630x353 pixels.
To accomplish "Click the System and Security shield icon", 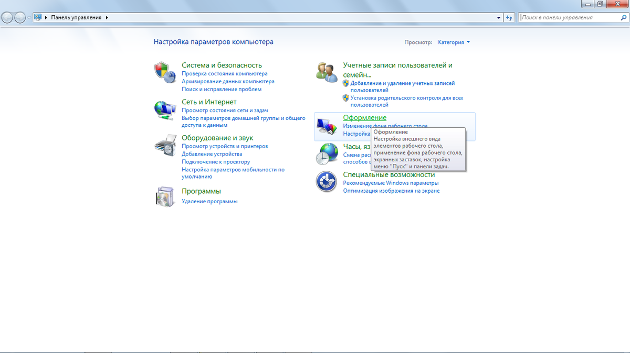I will tap(165, 72).
